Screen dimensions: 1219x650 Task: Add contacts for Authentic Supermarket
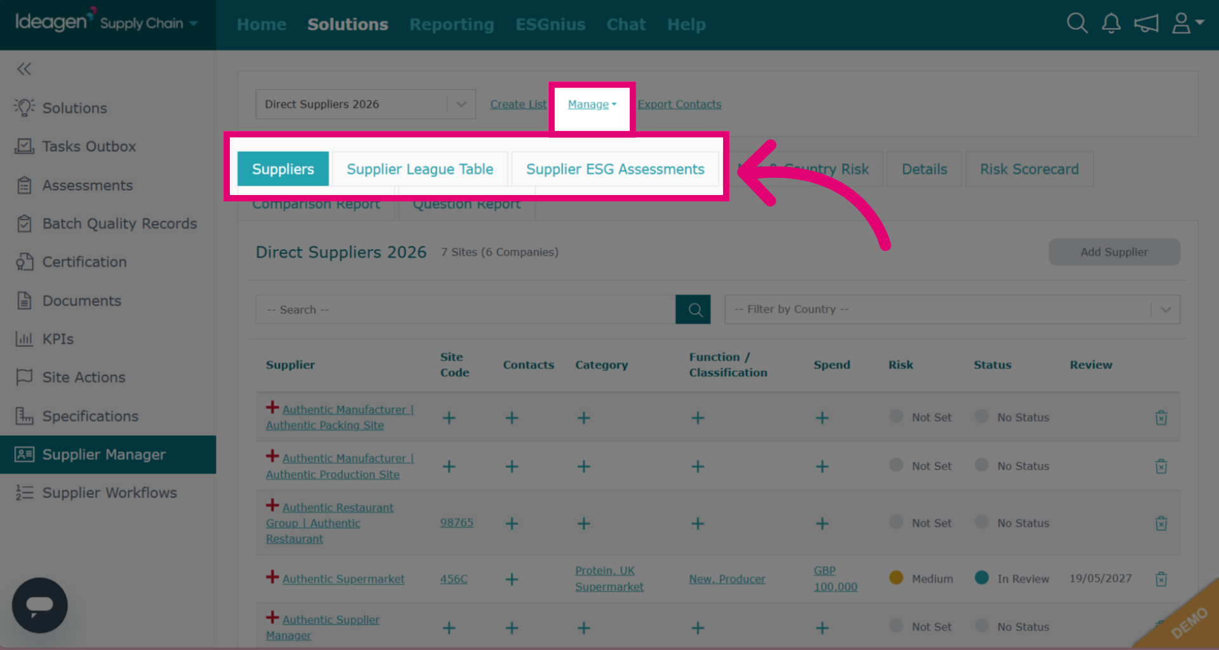[x=512, y=579]
